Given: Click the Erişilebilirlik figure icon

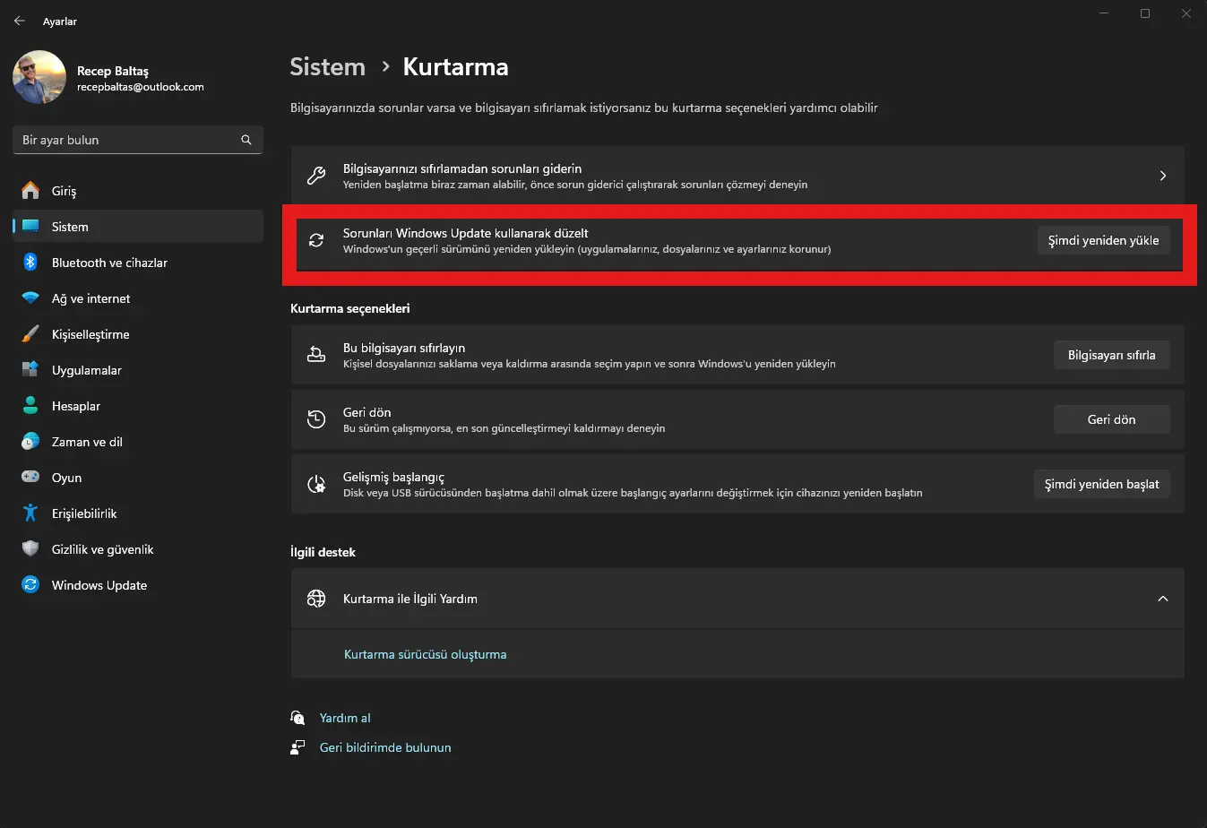Looking at the screenshot, I should [30, 513].
